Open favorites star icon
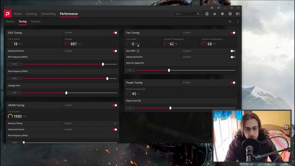295x166 pixels. [215, 14]
